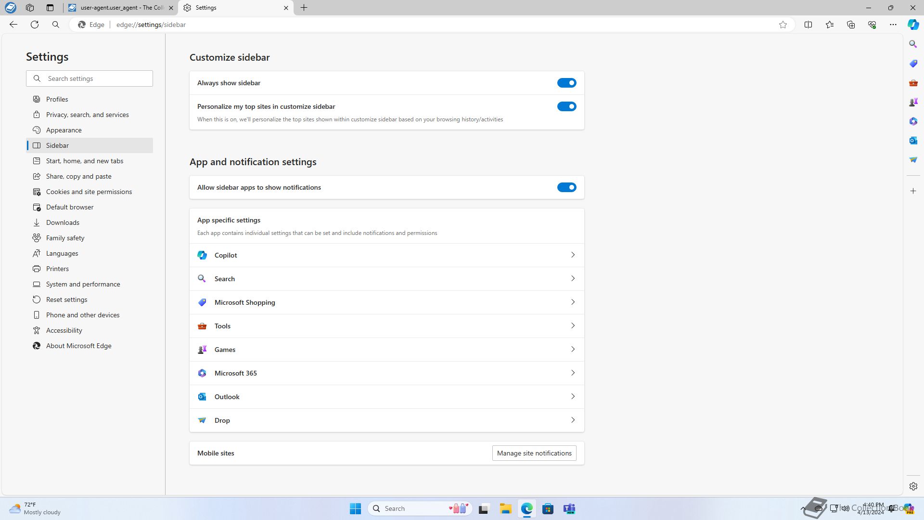Open Drop icon in right sidebar
The height and width of the screenshot is (520, 924).
[913, 160]
